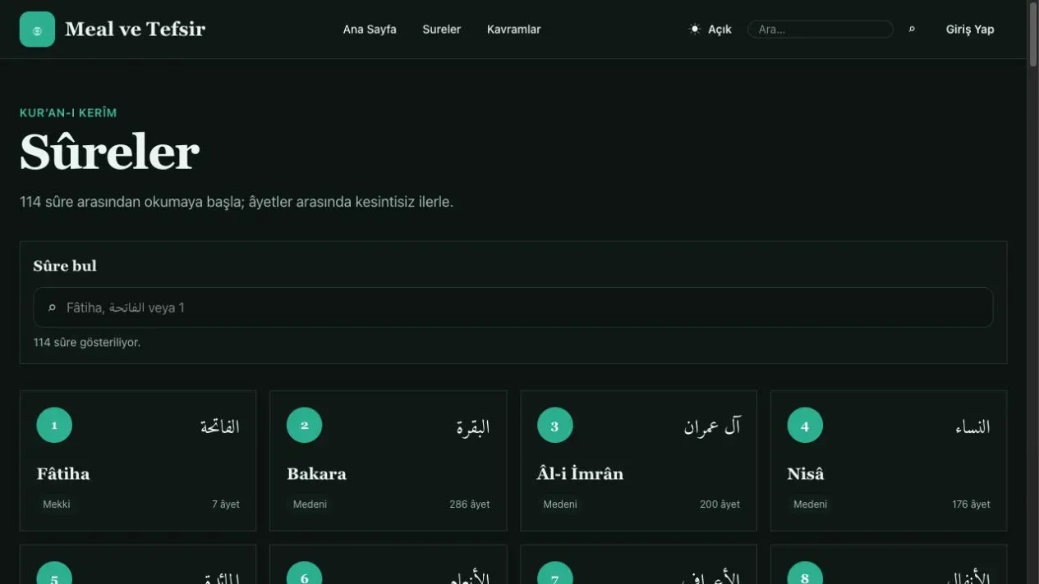Viewport: 1039px width, 584px height.
Task: Click the Arabic title البقرة
Action: point(473,427)
